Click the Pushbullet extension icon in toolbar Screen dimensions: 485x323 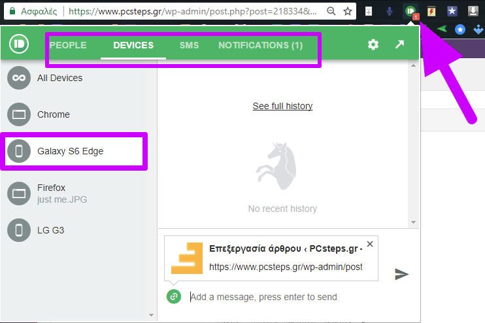pos(411,12)
